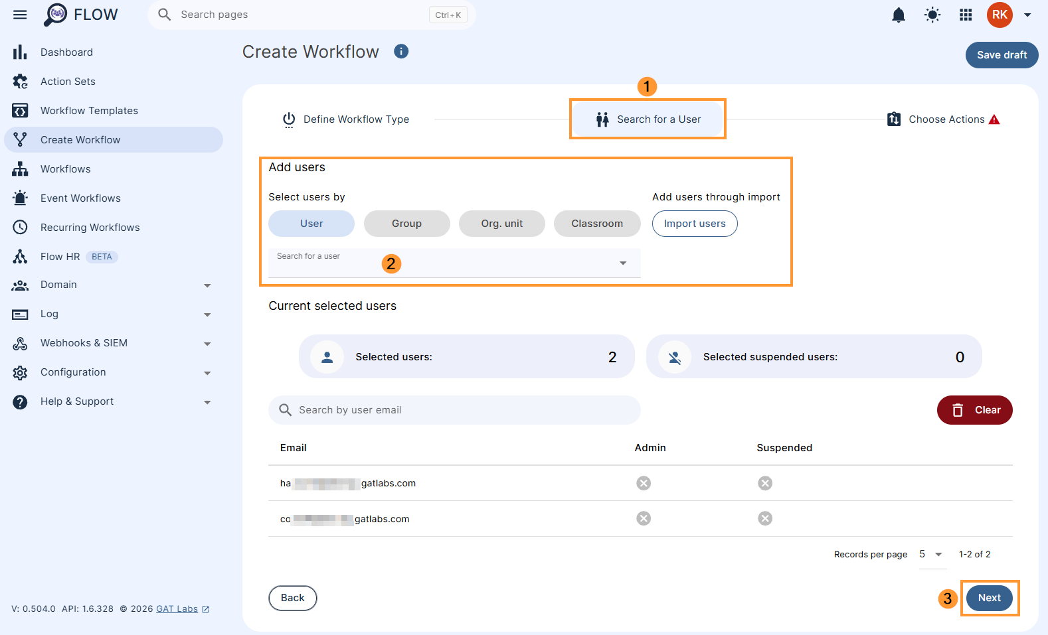Click Admin status icon for ha…gatlabs.com row
The height and width of the screenshot is (635, 1048).
[x=644, y=483]
